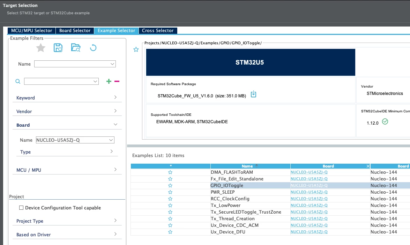This screenshot has height=245, width=410.
Task: Star the GPIO_IOToggle row
Action: [x=170, y=185]
